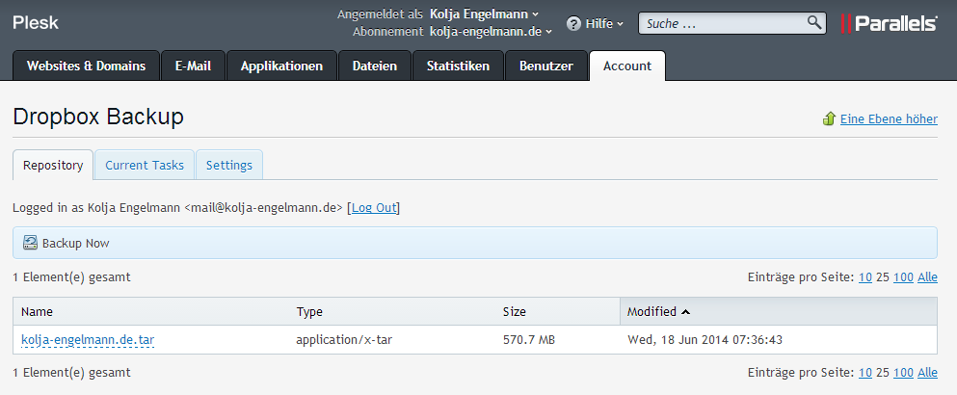
Task: Open the Current Tasks sub-tab
Action: (145, 165)
